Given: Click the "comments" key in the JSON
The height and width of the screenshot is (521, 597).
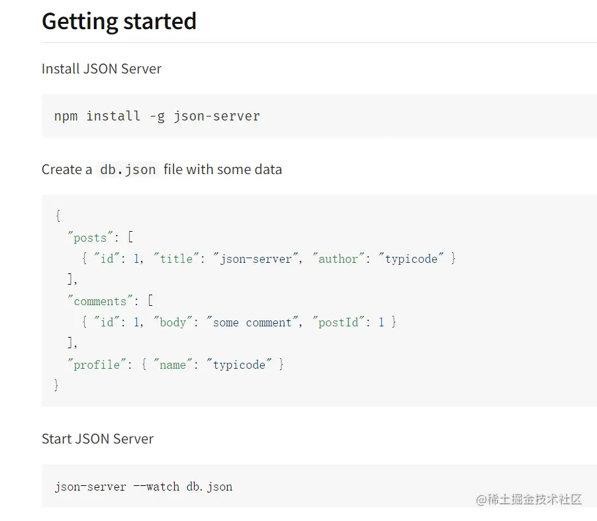Looking at the screenshot, I should [100, 301].
